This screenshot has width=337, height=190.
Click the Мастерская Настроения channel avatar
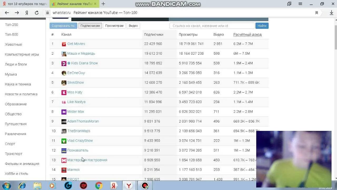click(x=64, y=160)
